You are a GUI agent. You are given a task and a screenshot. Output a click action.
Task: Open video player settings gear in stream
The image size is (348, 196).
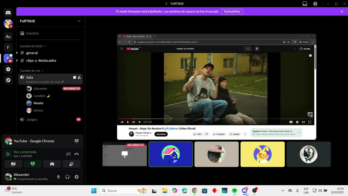(297, 122)
